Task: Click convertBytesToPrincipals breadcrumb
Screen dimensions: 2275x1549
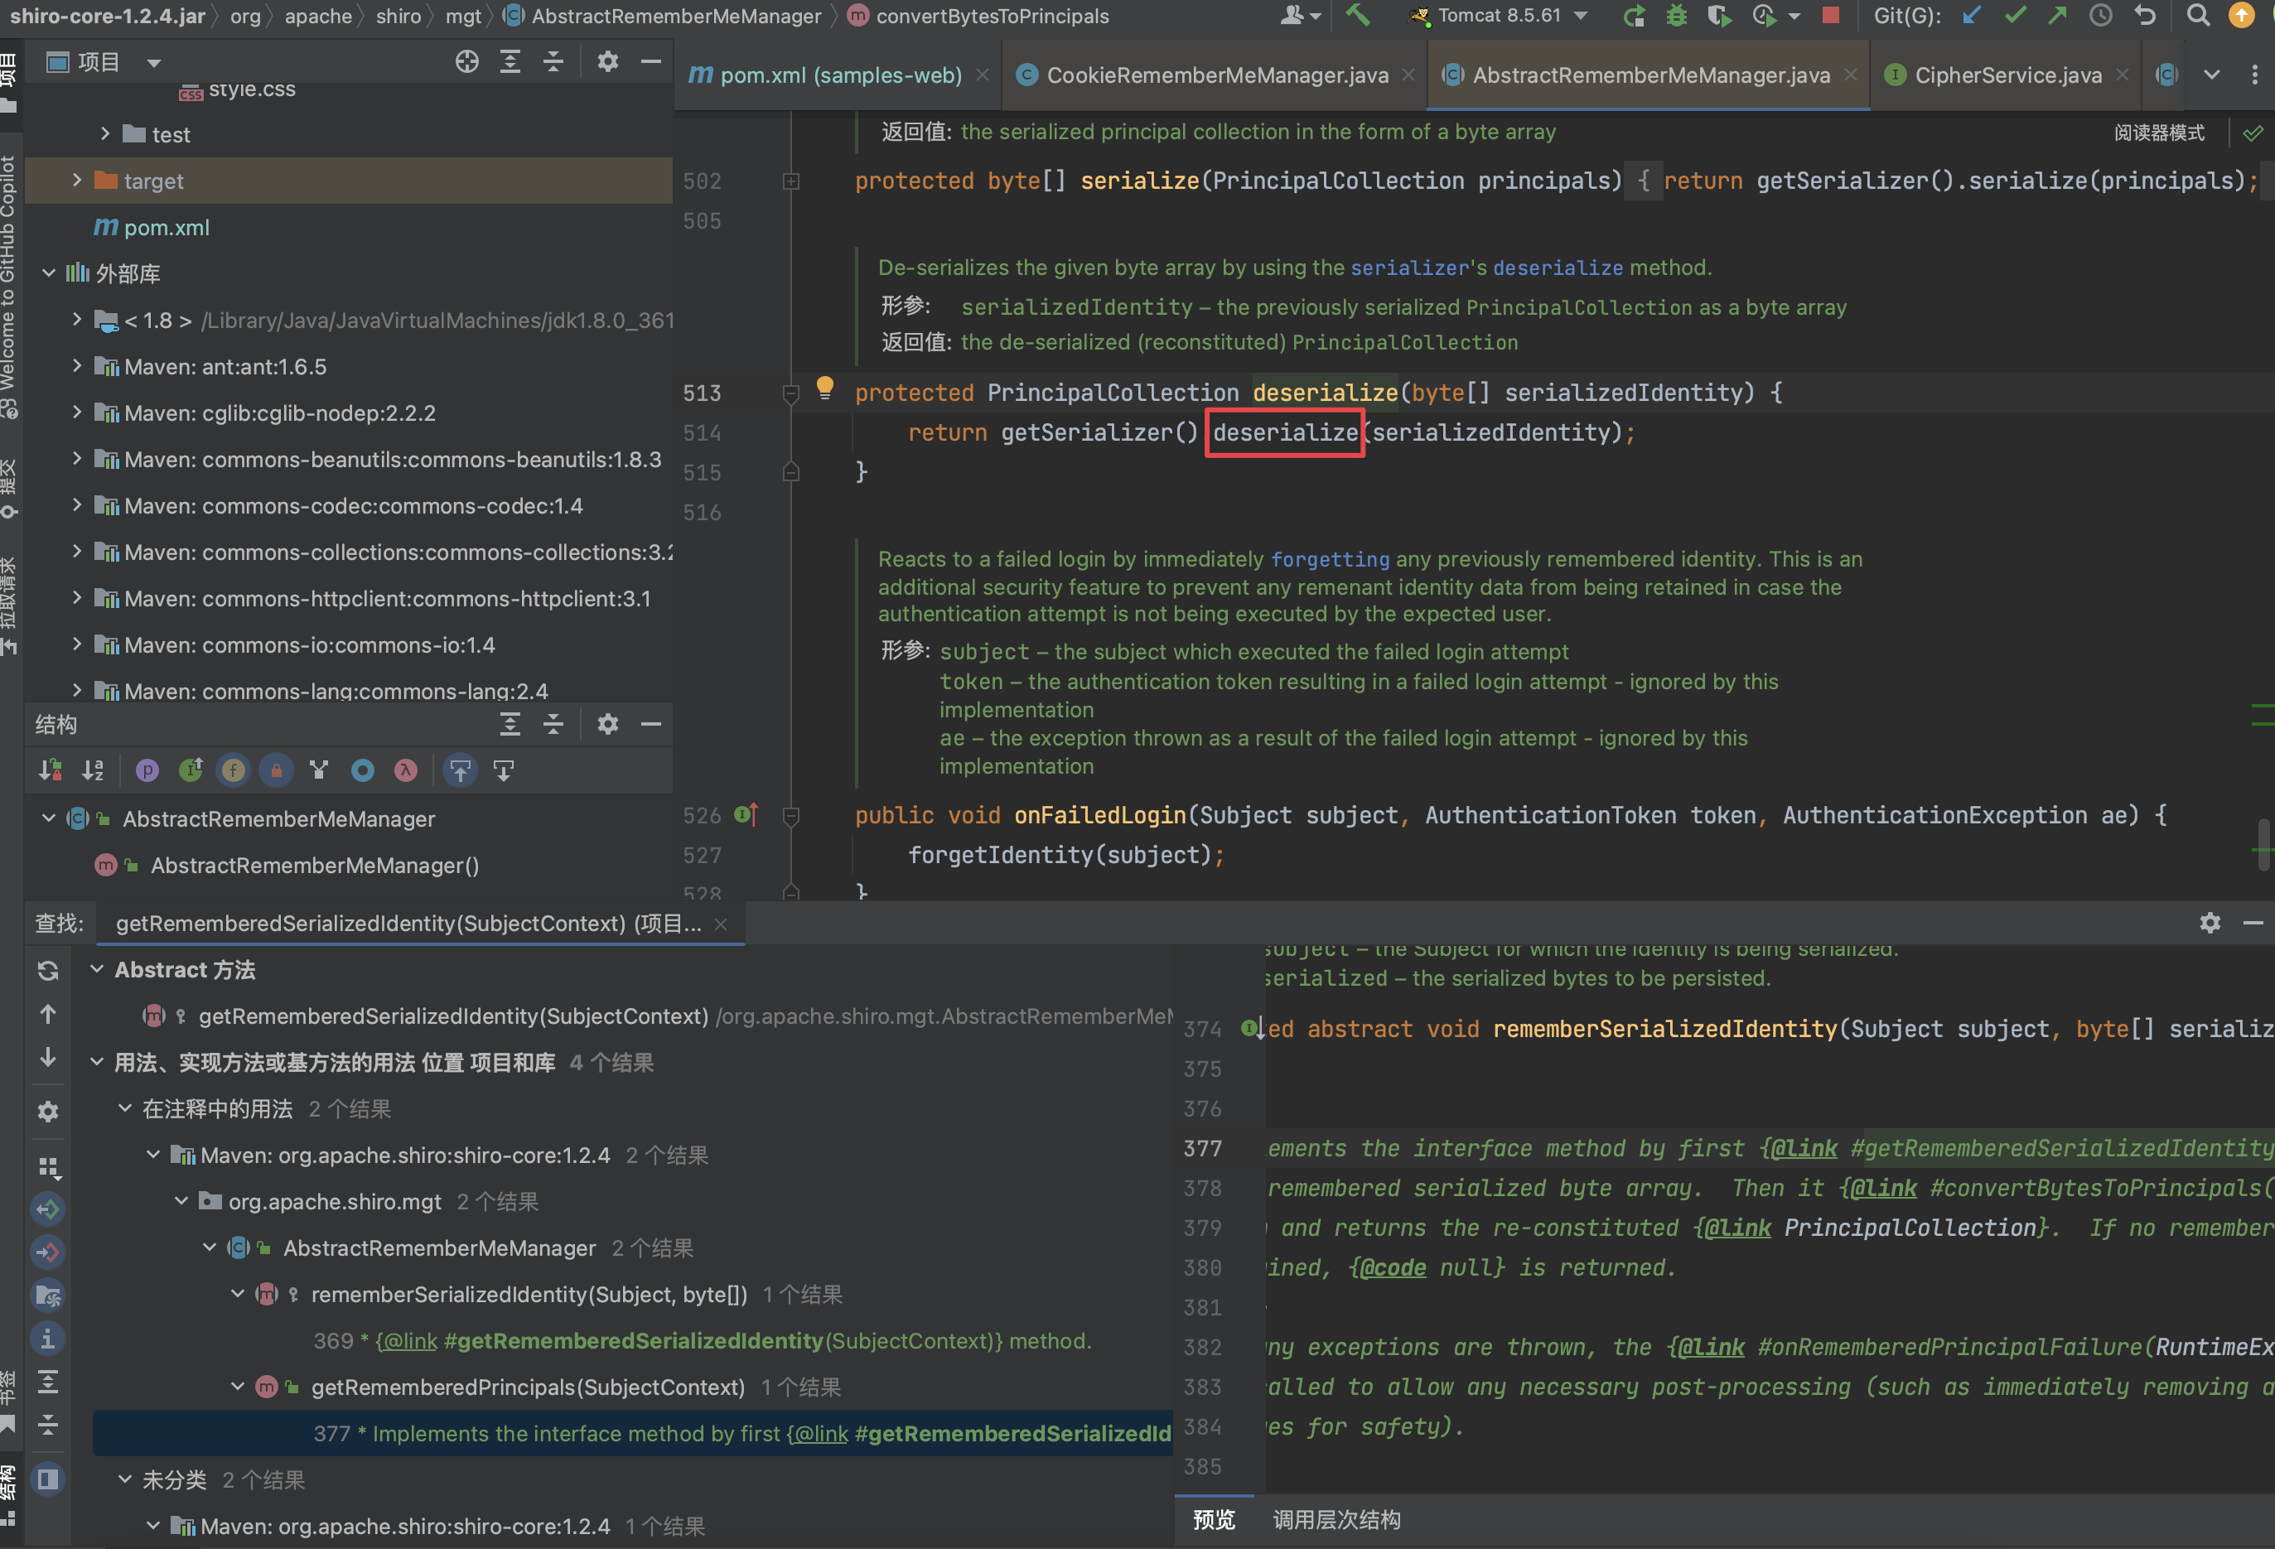Action: point(978,16)
